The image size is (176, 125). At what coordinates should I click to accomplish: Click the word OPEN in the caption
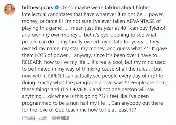point(63,83)
